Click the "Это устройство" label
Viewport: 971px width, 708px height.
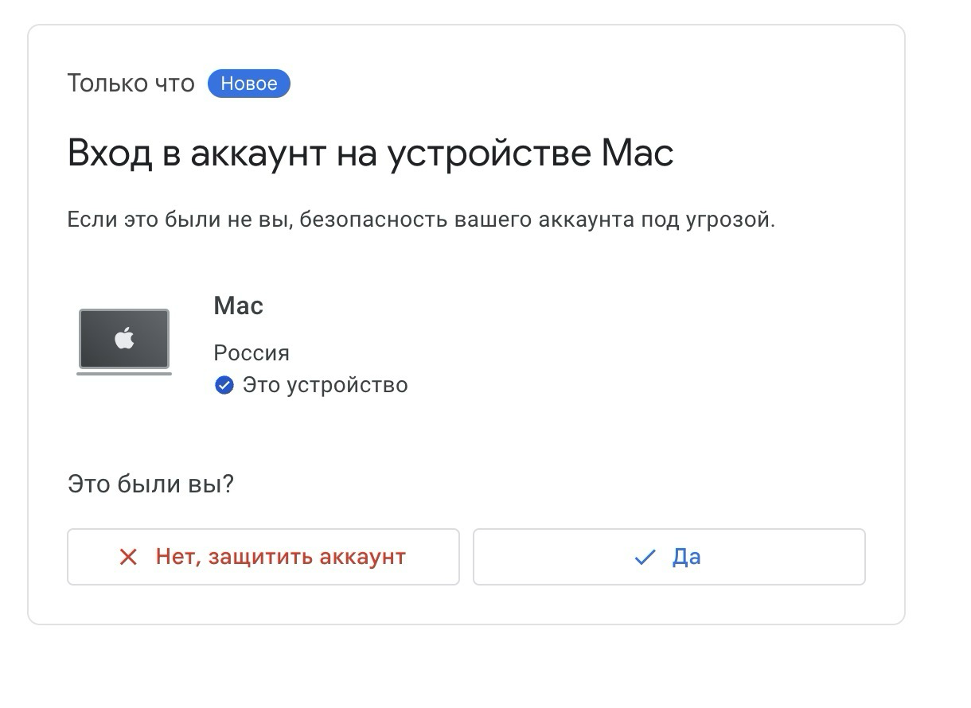pos(326,386)
